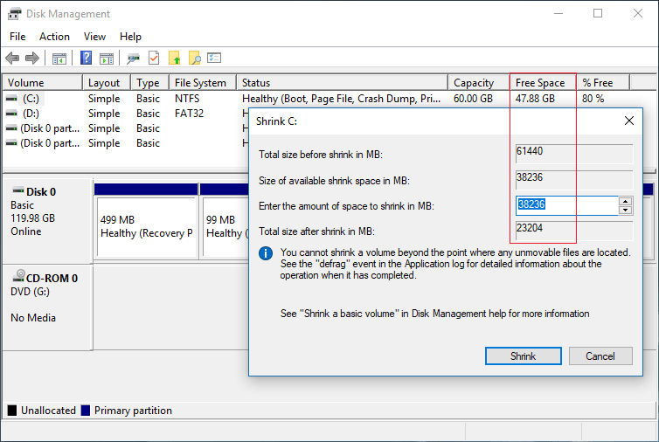
Task: Click the Properties checkmark toolbar icon
Action: point(154,59)
